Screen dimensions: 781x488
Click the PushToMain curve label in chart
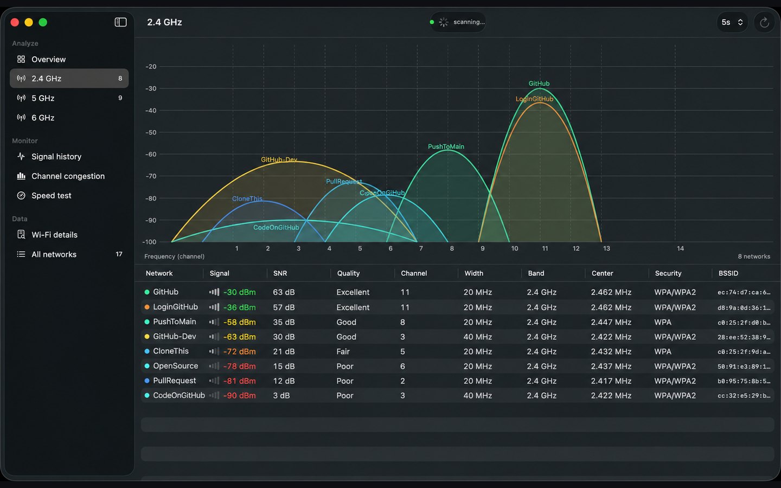pyautogui.click(x=446, y=146)
